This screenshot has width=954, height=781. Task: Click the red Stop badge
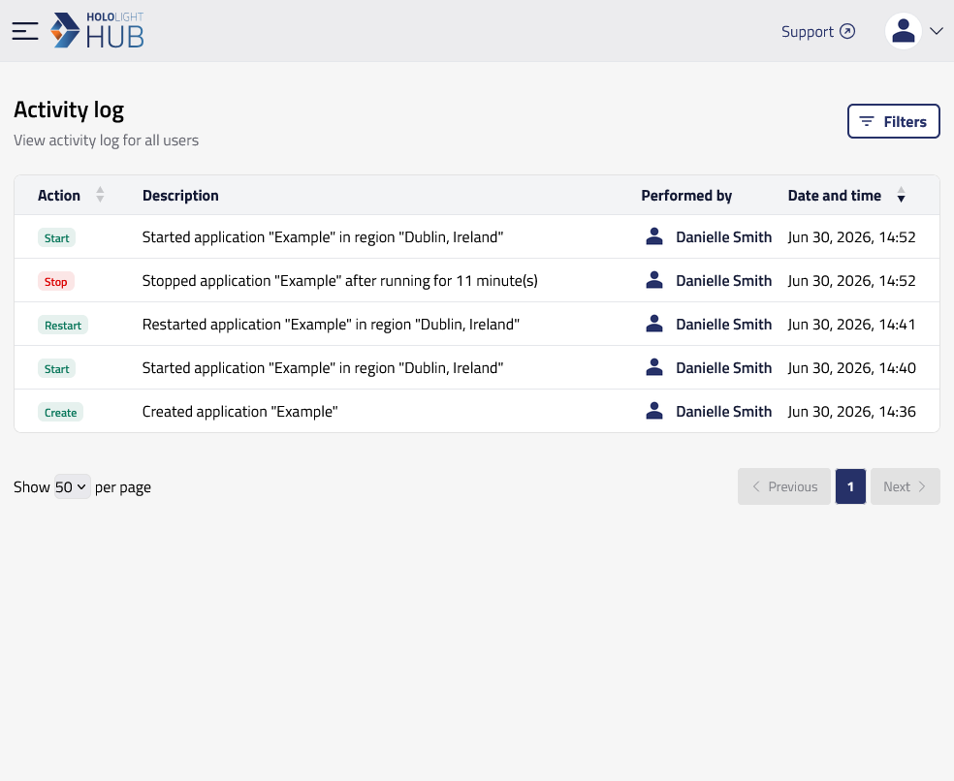[56, 282]
